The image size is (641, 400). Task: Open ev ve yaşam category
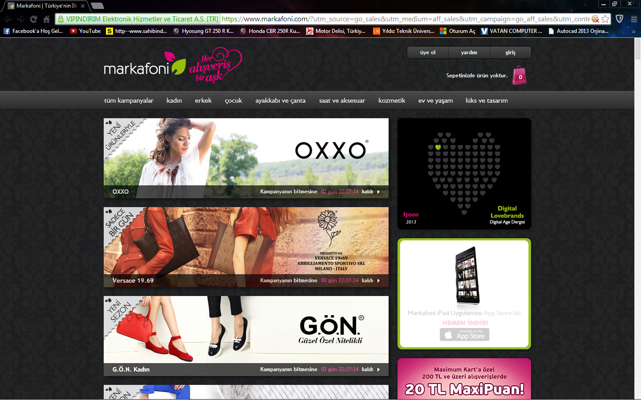[x=435, y=101]
